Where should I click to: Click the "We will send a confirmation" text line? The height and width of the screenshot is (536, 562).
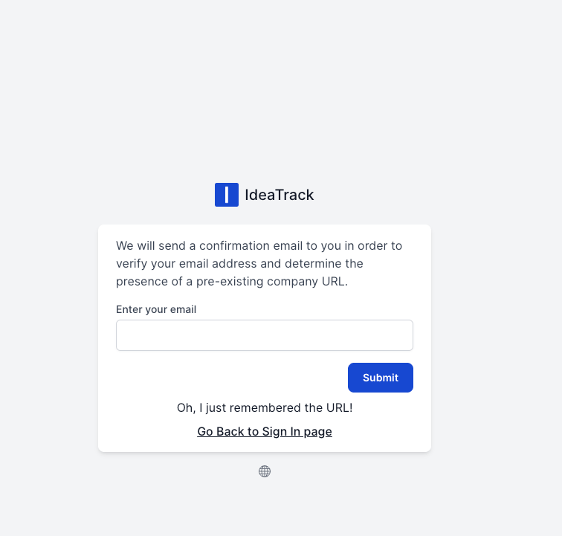pyautogui.click(x=259, y=245)
